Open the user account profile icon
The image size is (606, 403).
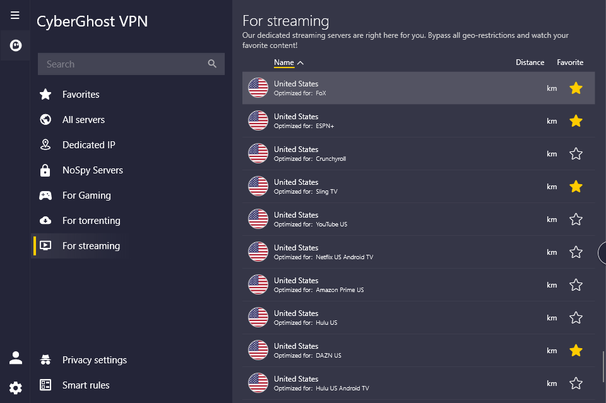[x=15, y=357]
